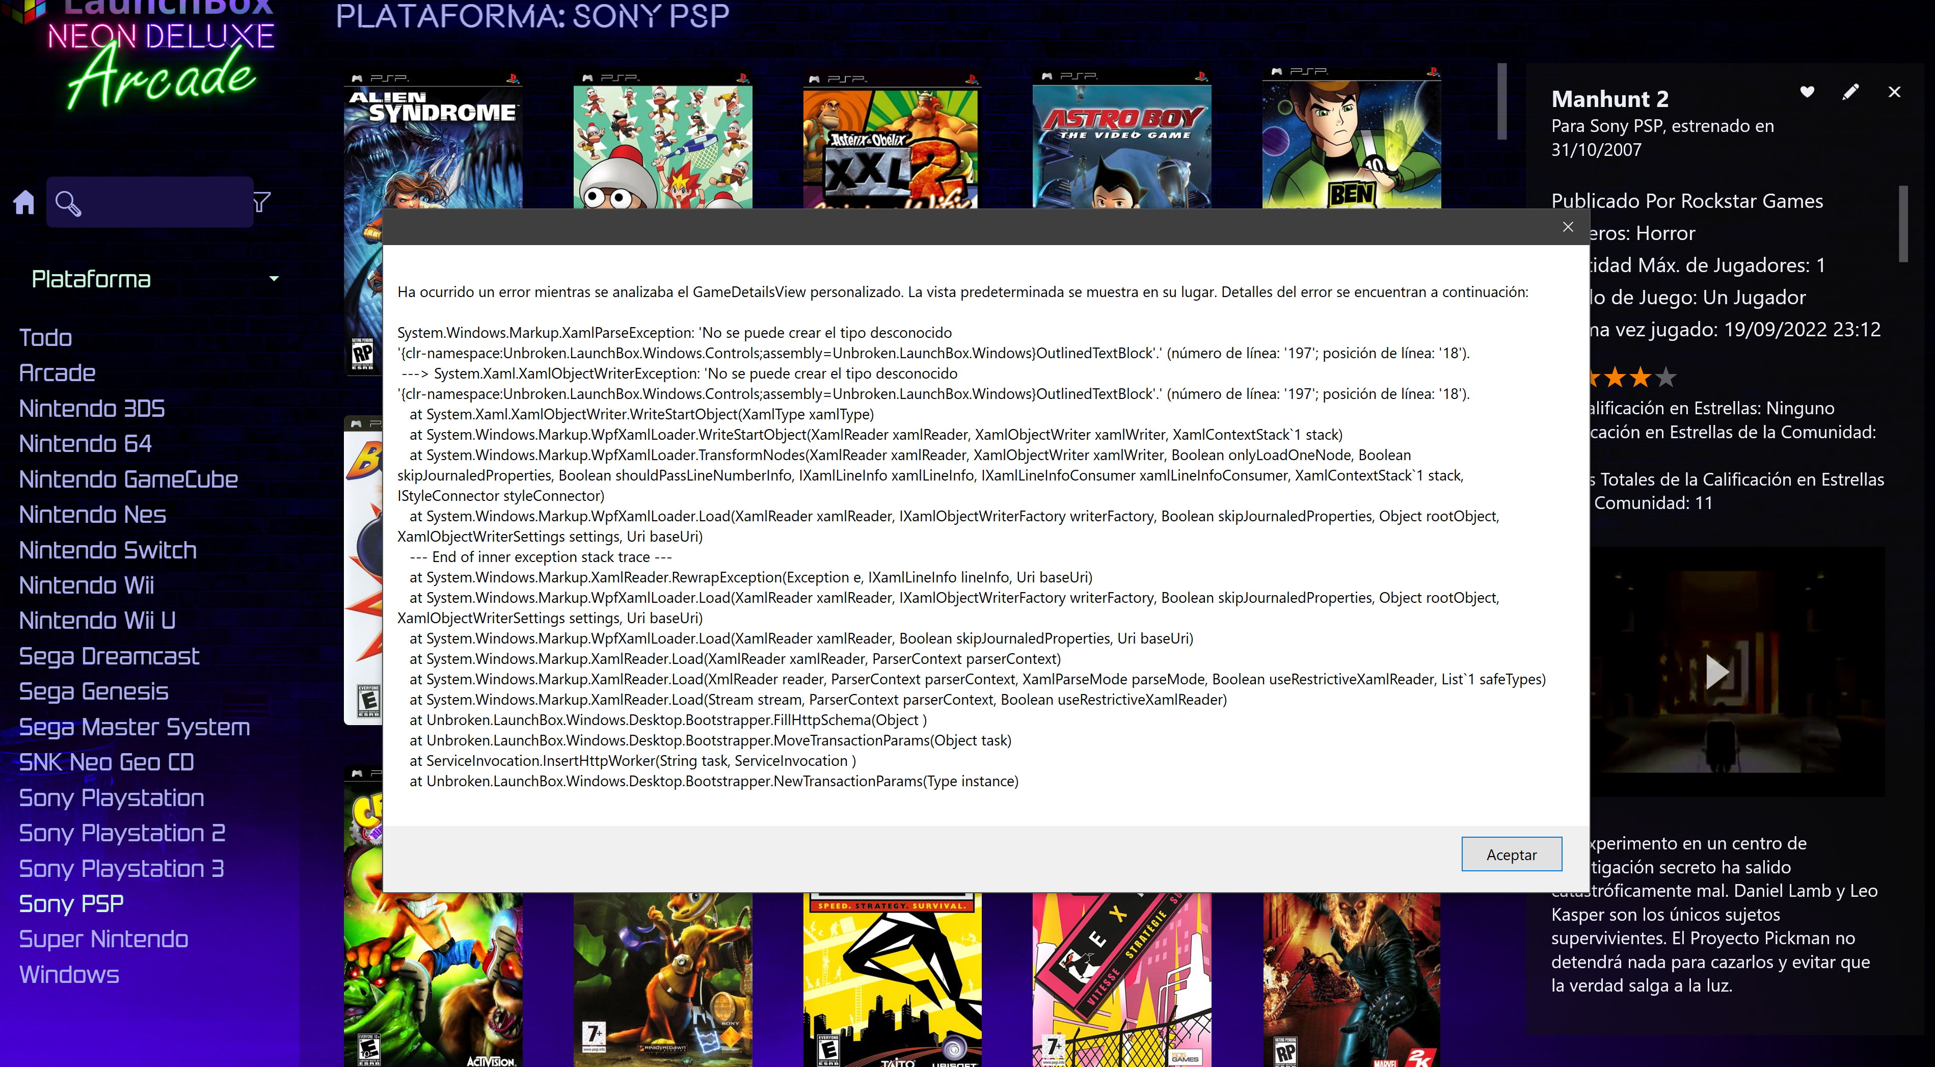Image resolution: width=1935 pixels, height=1067 pixels.
Task: Select Ghost Rider game cover
Action: (1351, 979)
